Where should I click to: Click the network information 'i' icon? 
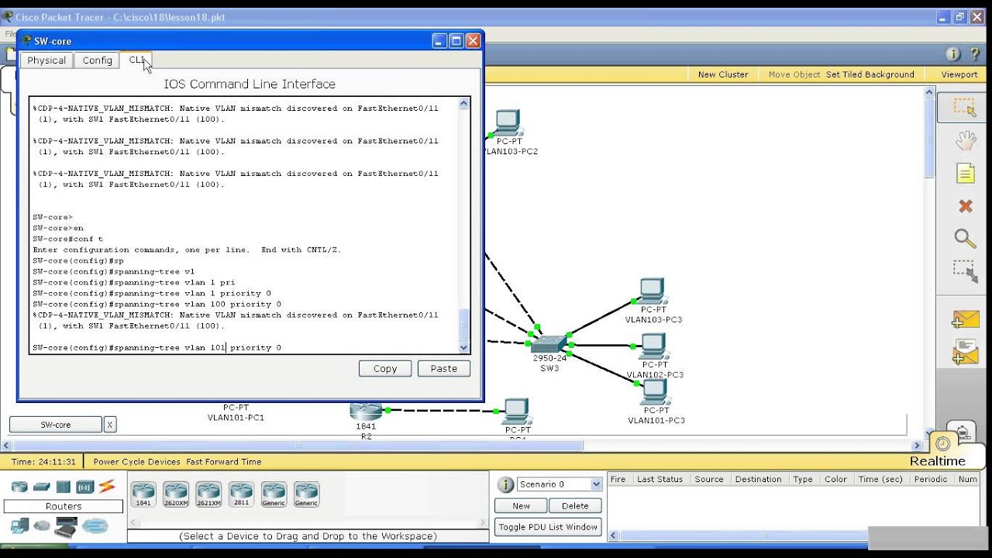(953, 54)
